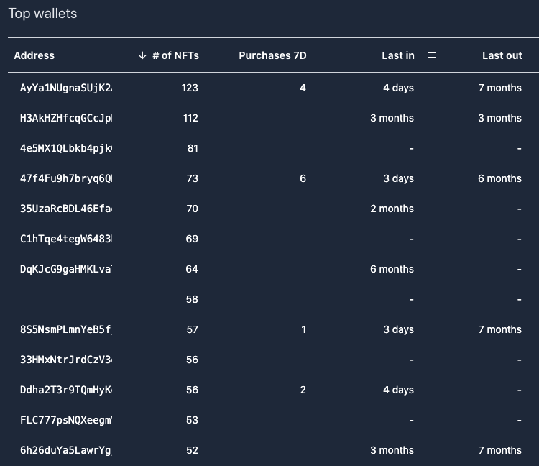Viewport: 539px width, 466px height.
Task: Open wallet address FLC777psNQXeegm
Action: (x=66, y=420)
